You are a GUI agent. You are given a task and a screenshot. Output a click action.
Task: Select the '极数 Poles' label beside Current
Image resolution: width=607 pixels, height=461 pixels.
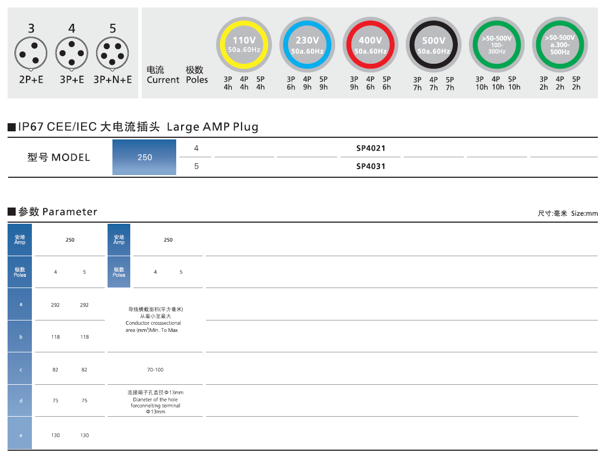point(197,75)
